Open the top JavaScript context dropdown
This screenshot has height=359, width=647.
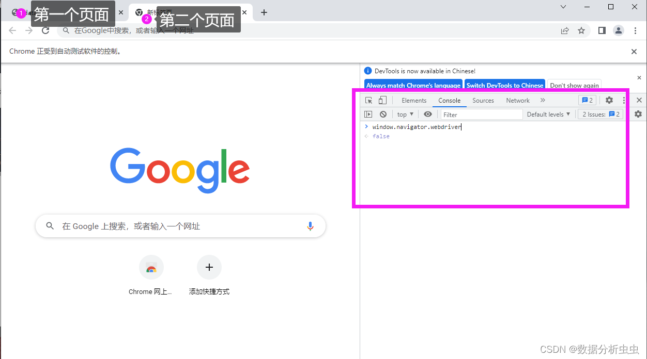click(405, 115)
